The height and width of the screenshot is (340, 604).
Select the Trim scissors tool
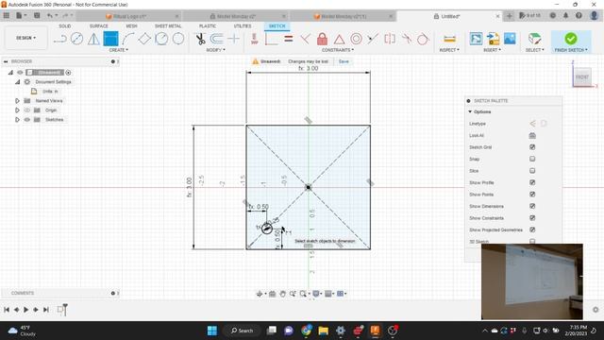coord(200,39)
